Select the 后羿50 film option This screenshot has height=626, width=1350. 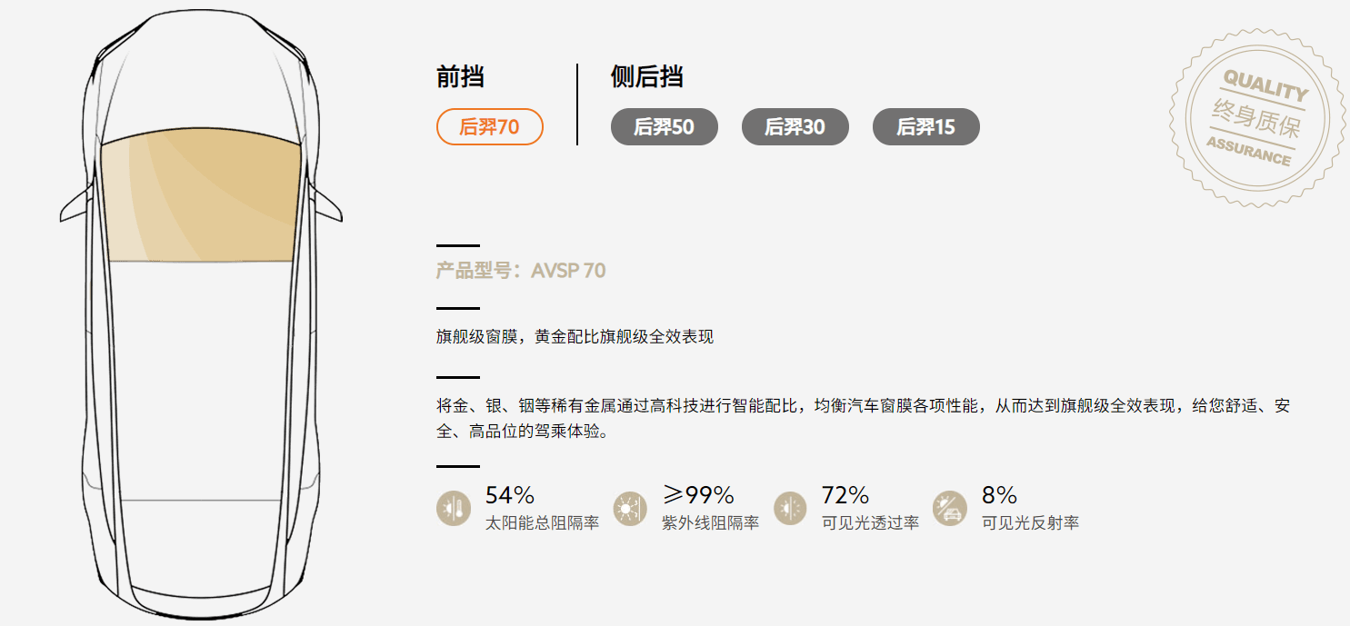[664, 127]
